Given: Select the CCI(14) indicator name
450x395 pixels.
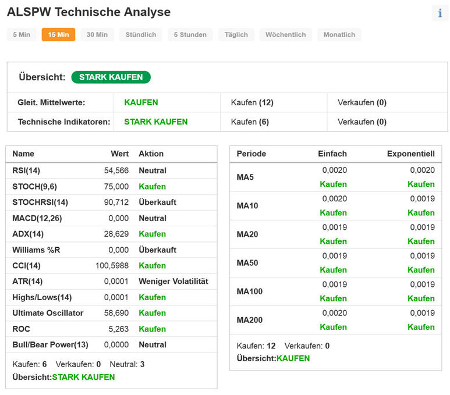Looking at the screenshot, I should 26,266.
